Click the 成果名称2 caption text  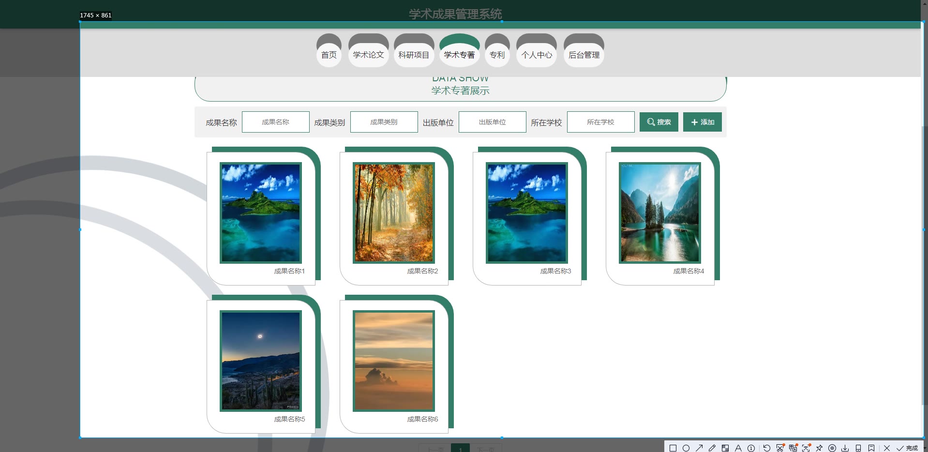422,271
